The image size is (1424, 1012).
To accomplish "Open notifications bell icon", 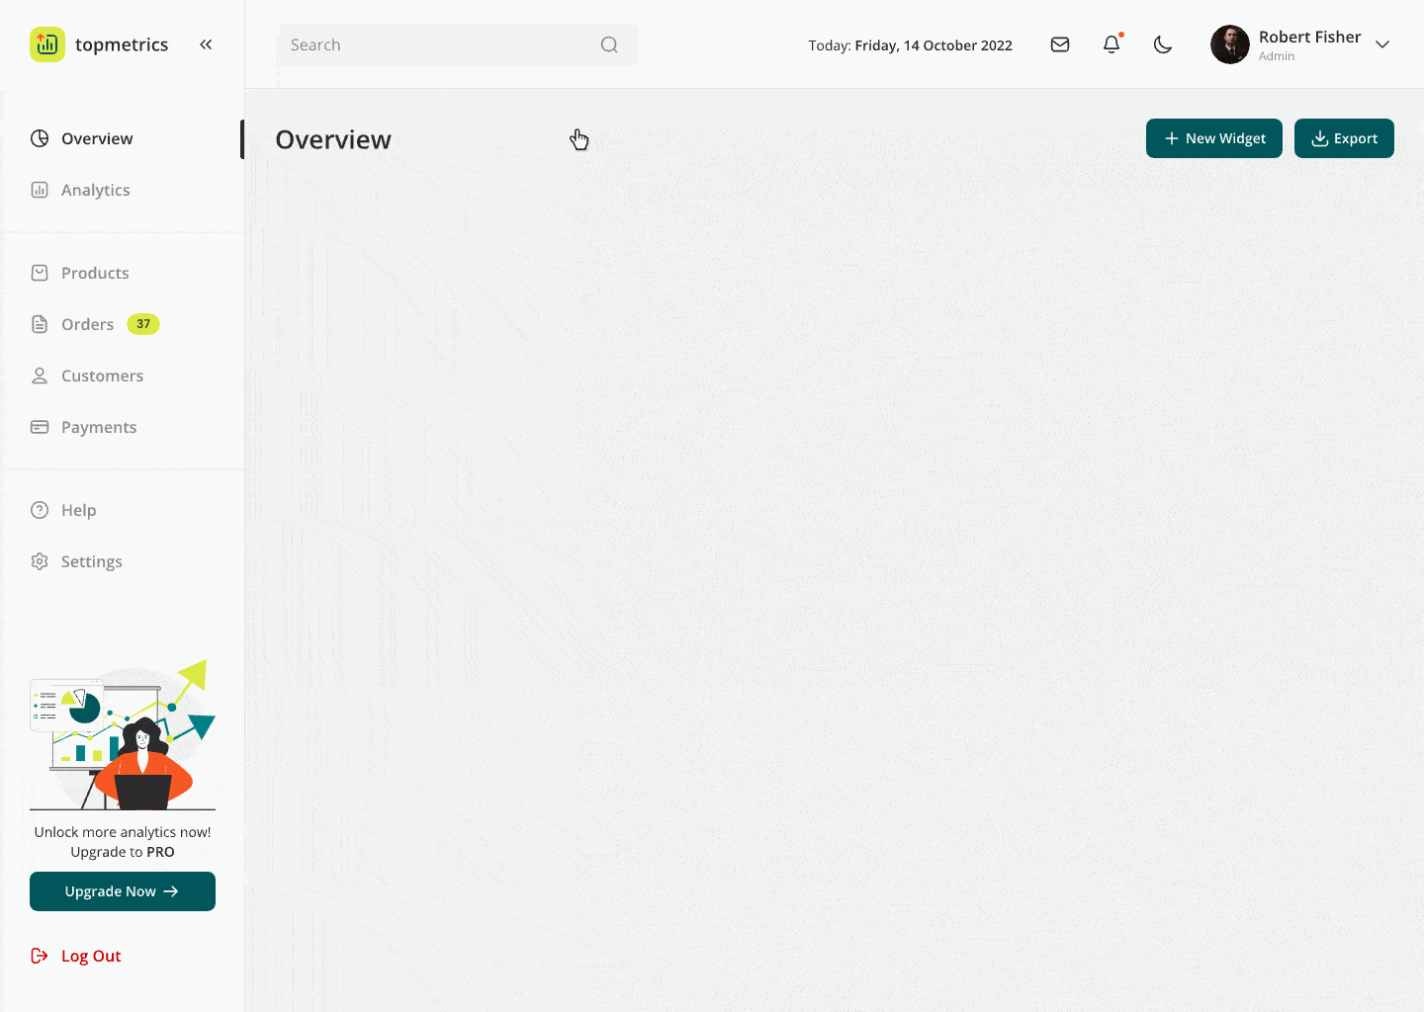I will point(1112,44).
